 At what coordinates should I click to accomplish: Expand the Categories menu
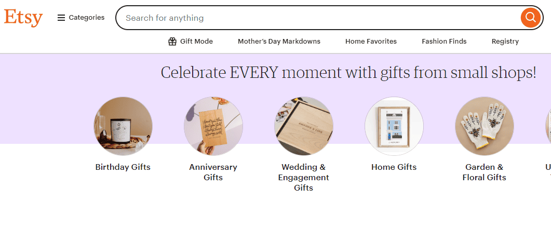[x=86, y=18]
